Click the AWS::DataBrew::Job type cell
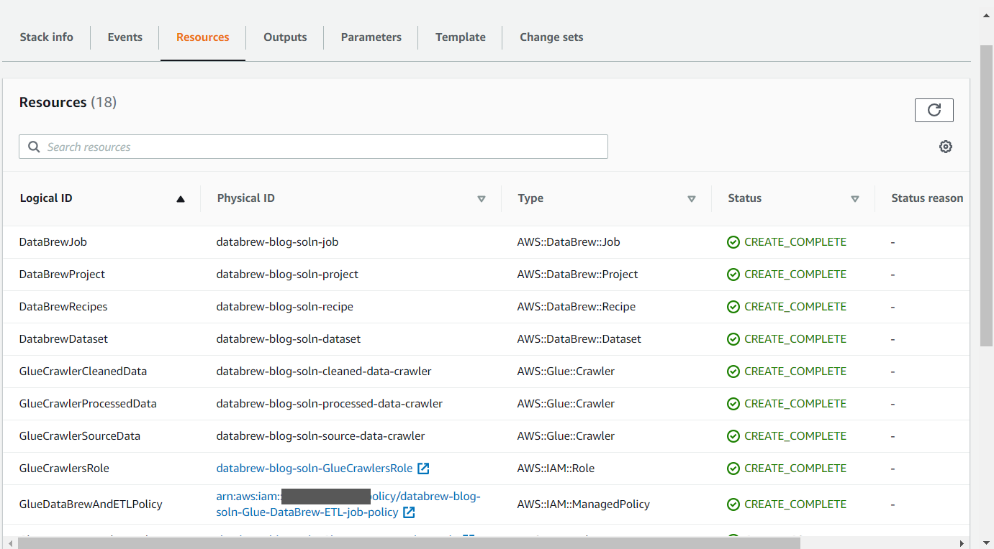The width and height of the screenshot is (994, 549). point(569,242)
